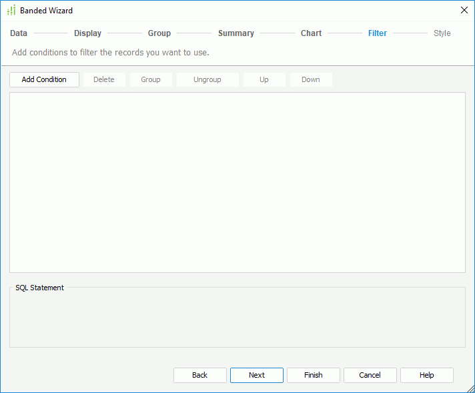
Task: Click Finish to complete the wizard
Action: 314,375
